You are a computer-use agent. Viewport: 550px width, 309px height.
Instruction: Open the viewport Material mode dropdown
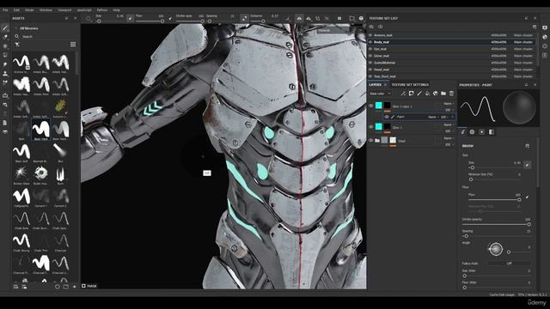[333, 31]
